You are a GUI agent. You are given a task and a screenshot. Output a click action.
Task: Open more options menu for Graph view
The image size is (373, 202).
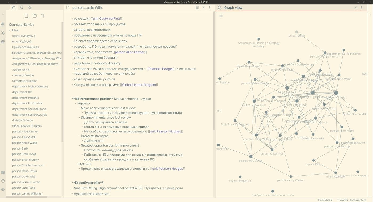pyautogui.click(x=362, y=8)
